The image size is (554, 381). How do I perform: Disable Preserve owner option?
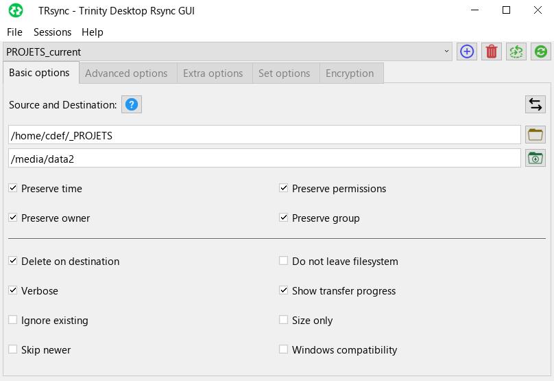tap(13, 217)
